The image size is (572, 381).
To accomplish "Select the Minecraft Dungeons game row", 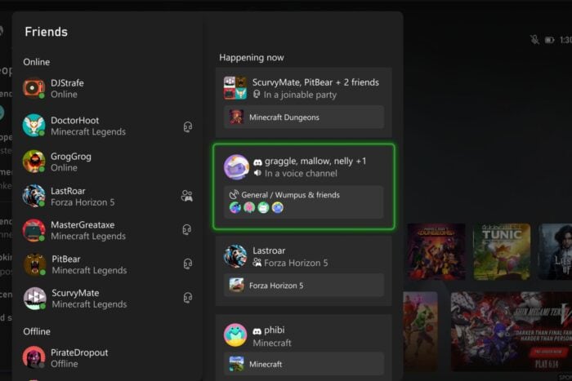I will (303, 117).
